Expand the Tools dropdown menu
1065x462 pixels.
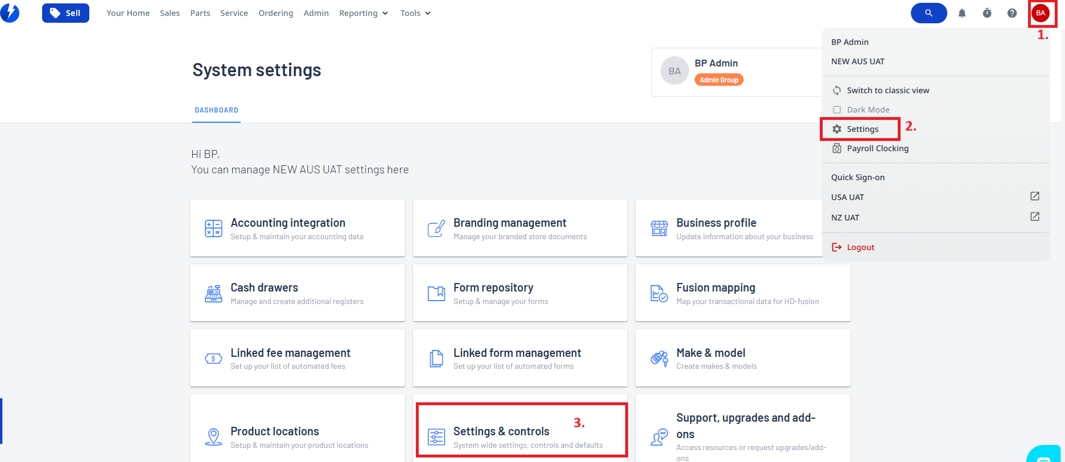(415, 13)
